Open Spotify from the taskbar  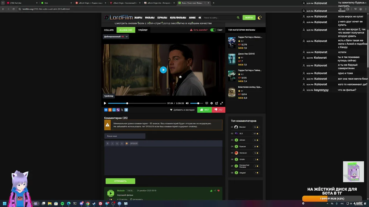(62, 204)
